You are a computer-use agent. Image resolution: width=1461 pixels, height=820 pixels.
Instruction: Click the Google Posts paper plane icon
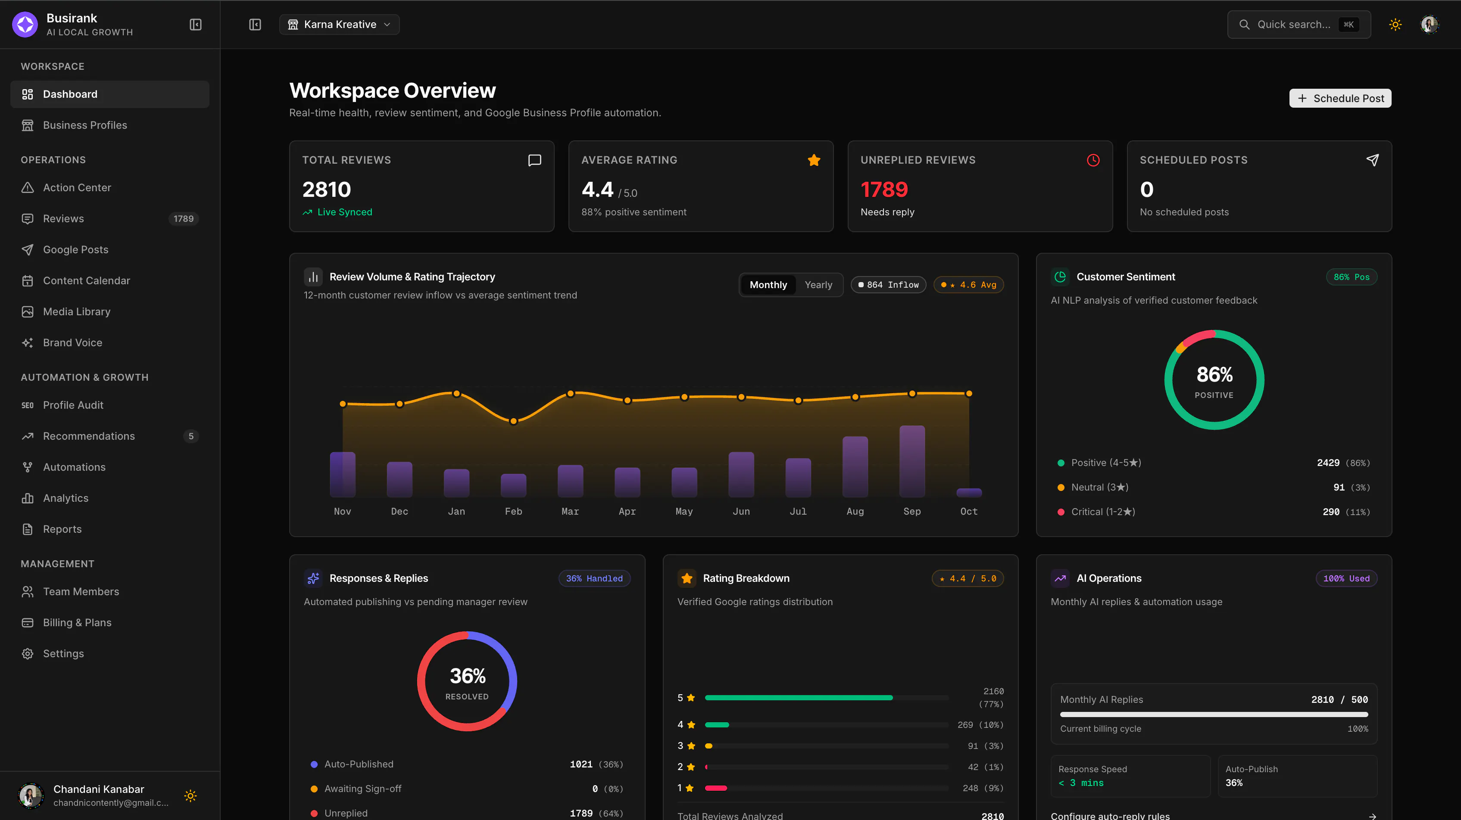point(27,250)
